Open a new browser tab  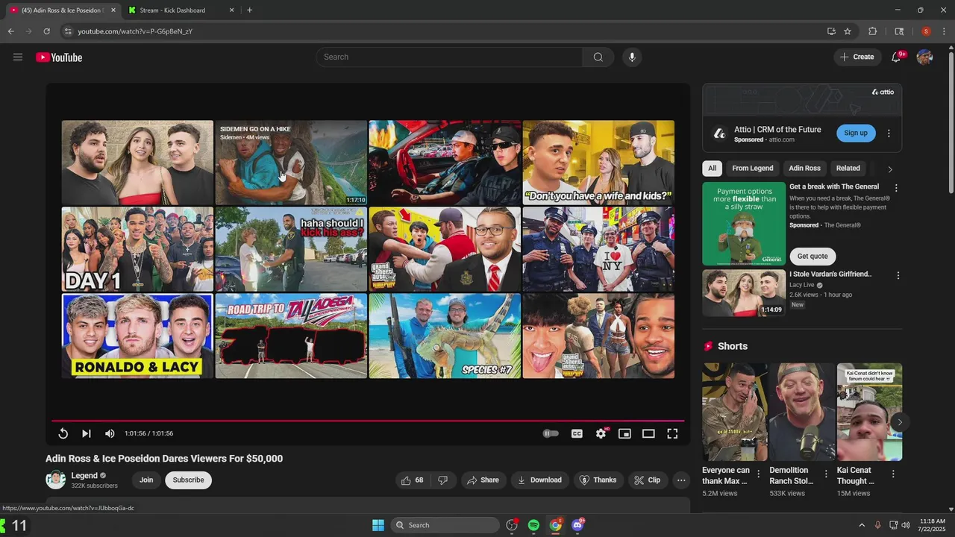coord(249,10)
